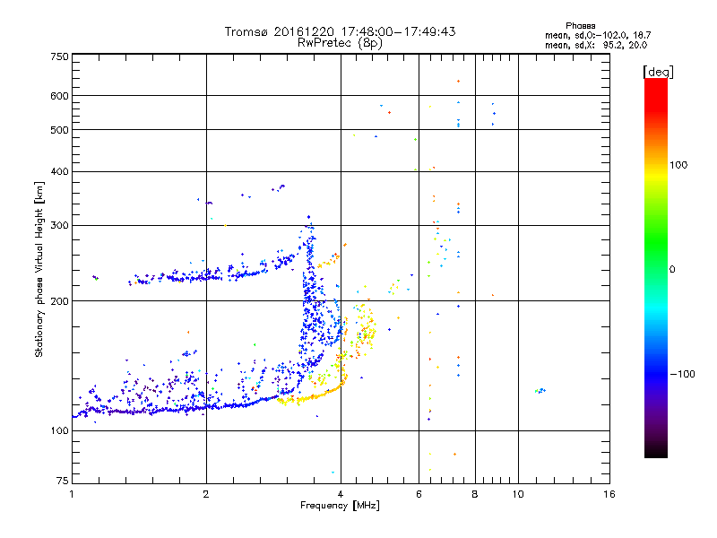Image resolution: width=717 pixels, height=538 pixels.
Task: Click the O-mode mean, sd value line
Action: 595,35
